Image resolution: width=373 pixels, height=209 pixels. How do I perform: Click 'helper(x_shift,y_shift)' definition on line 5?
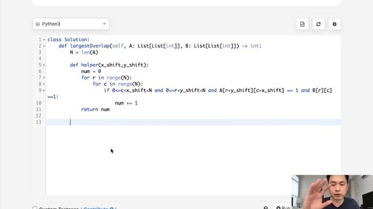point(115,65)
